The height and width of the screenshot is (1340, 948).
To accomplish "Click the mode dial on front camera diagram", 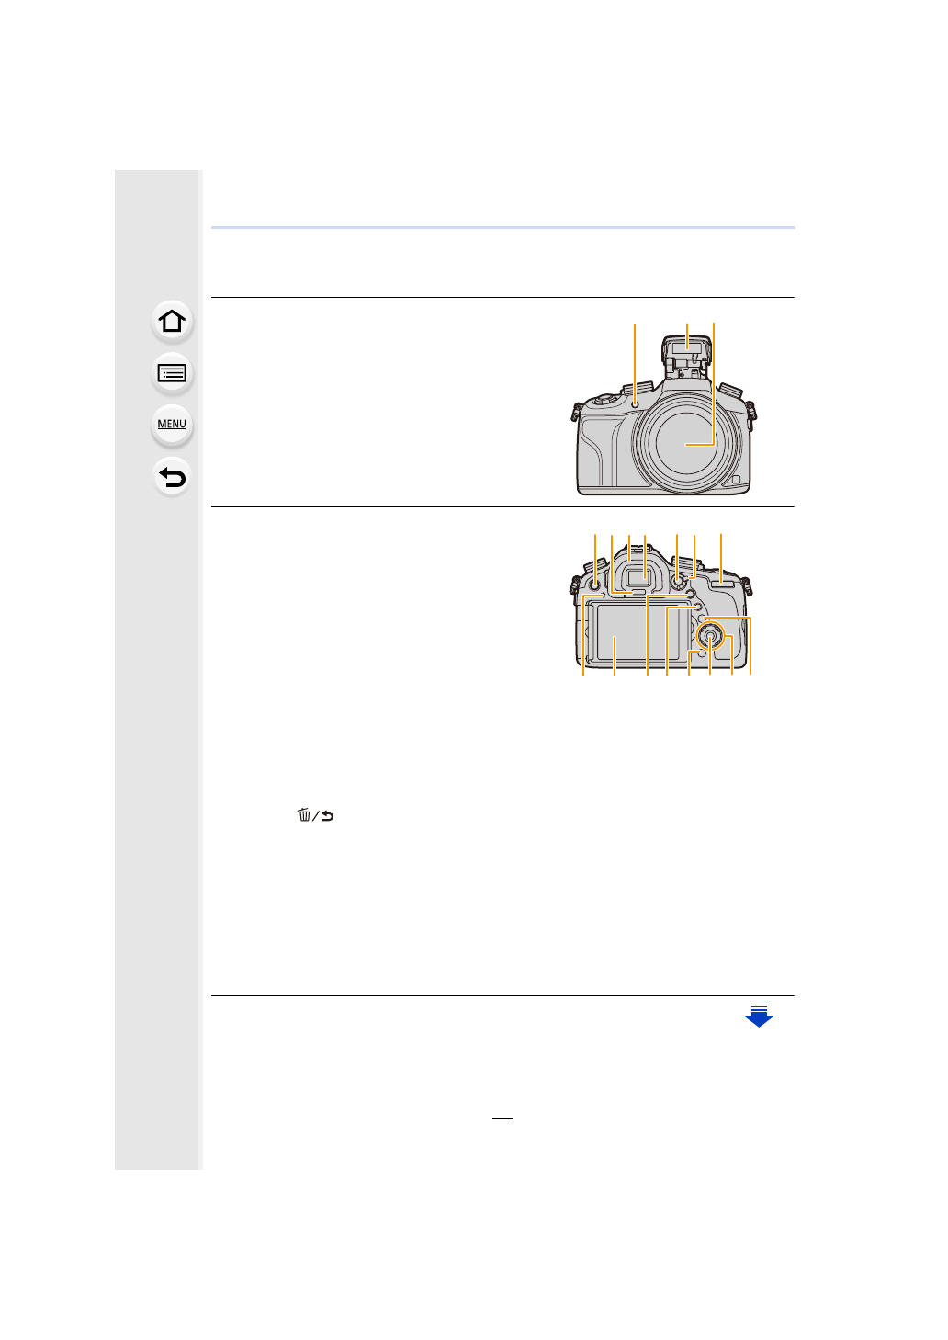I will pos(602,399).
